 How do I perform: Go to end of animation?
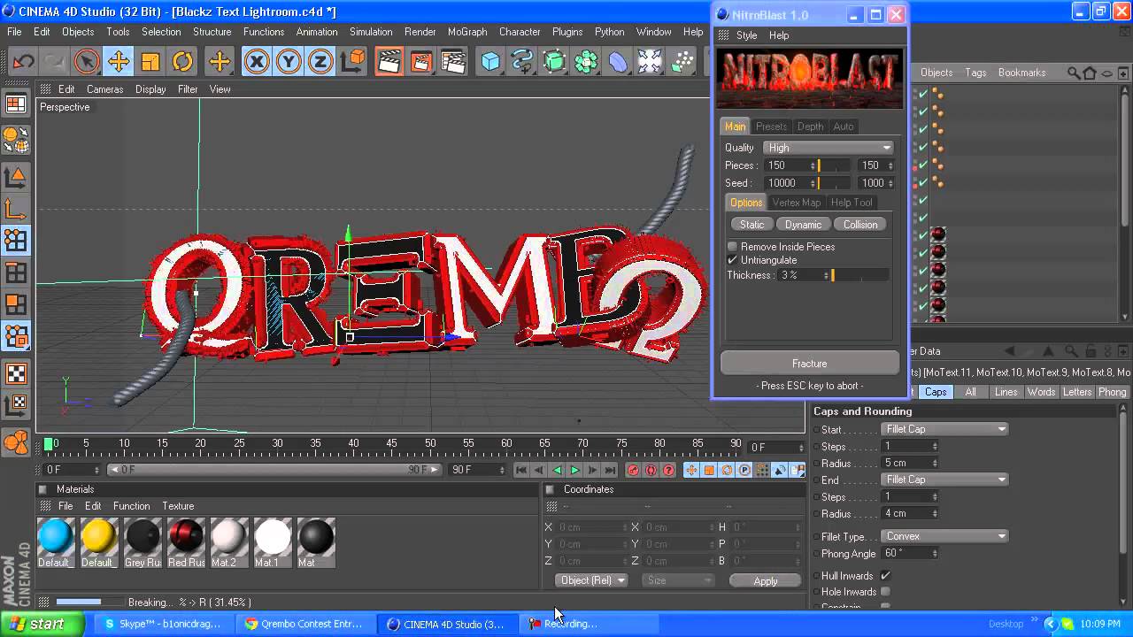(x=610, y=470)
